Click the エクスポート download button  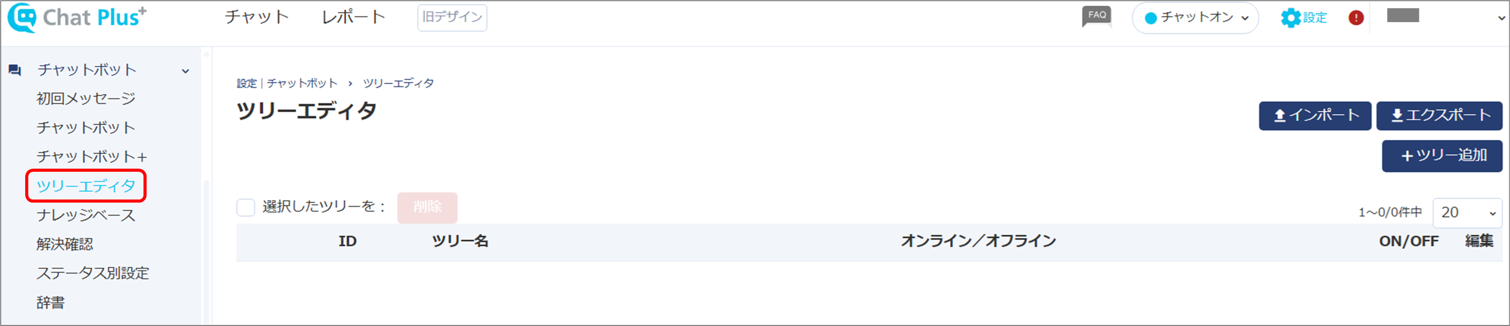[x=1439, y=116]
